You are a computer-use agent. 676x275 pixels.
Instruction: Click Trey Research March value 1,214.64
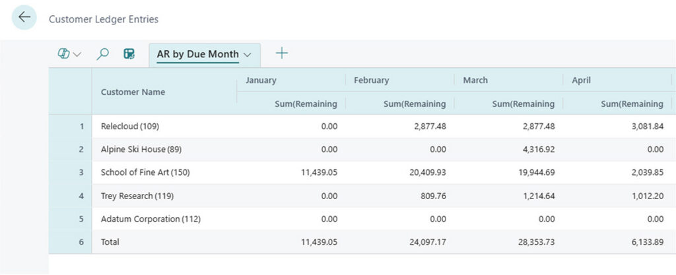pyautogui.click(x=539, y=196)
